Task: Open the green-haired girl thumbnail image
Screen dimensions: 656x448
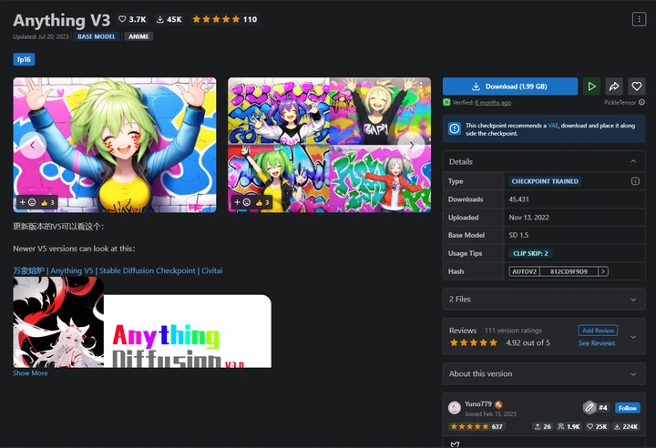Action: pyautogui.click(x=115, y=145)
